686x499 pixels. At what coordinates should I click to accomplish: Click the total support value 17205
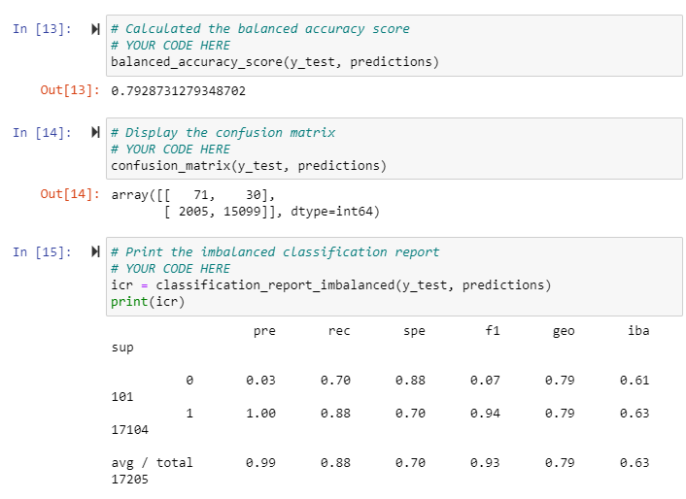130,480
